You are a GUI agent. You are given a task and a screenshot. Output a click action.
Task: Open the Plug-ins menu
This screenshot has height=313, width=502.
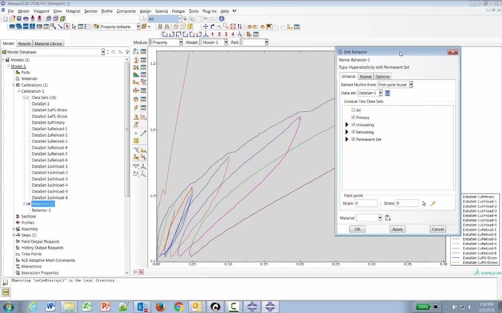tap(209, 11)
